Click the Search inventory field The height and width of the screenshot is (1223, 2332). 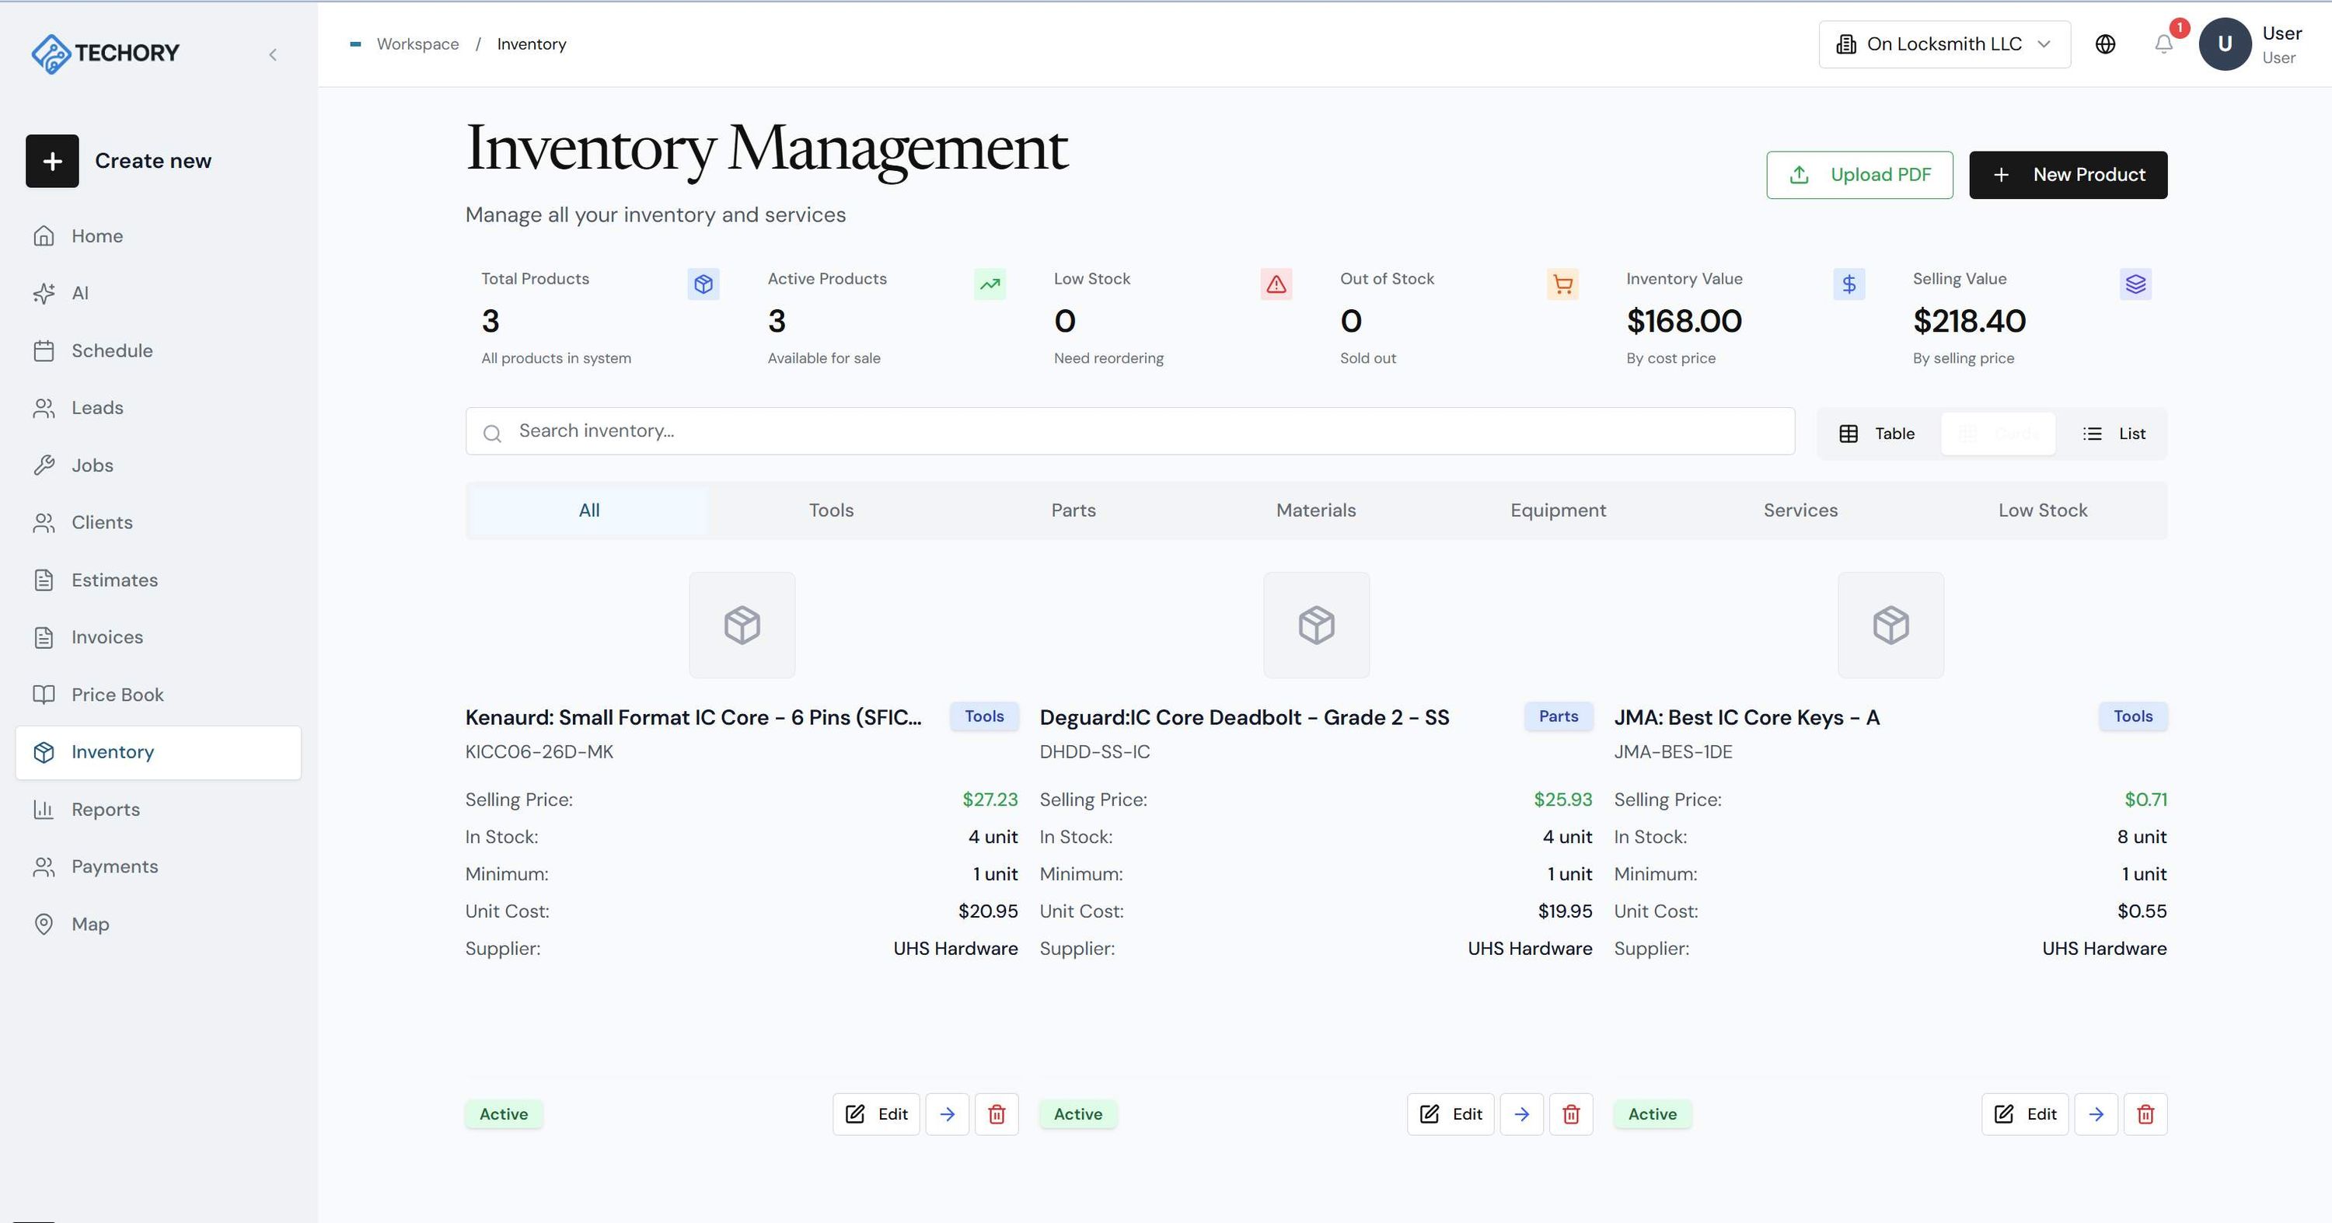click(x=1129, y=431)
